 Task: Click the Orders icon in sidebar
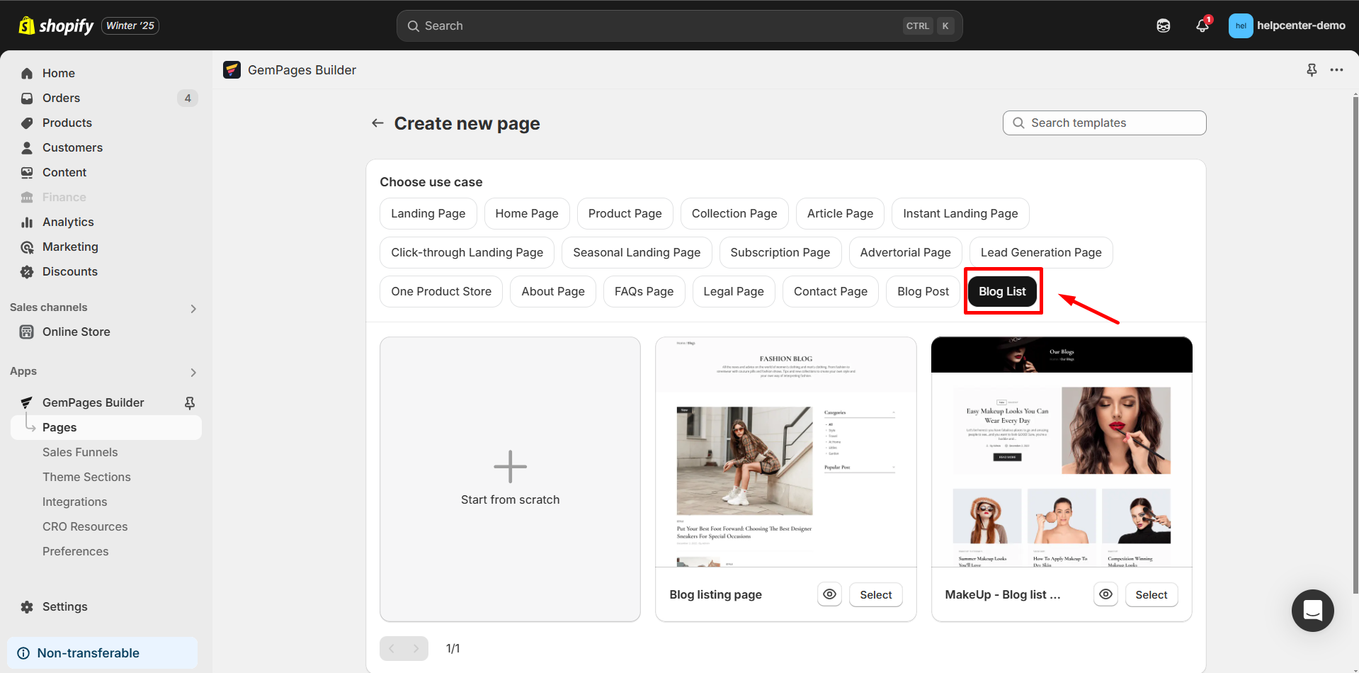[27, 98]
